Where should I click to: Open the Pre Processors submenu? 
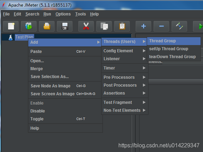[125, 77]
